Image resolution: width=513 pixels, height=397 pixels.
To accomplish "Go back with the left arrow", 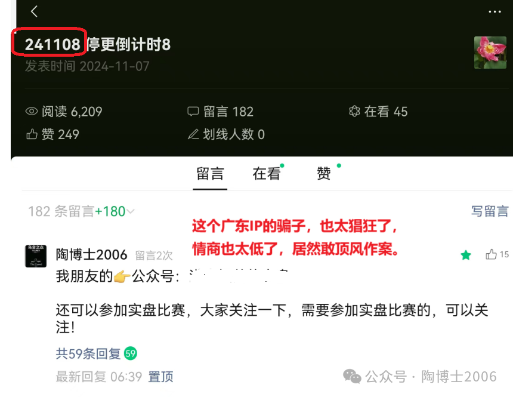I will point(35,11).
